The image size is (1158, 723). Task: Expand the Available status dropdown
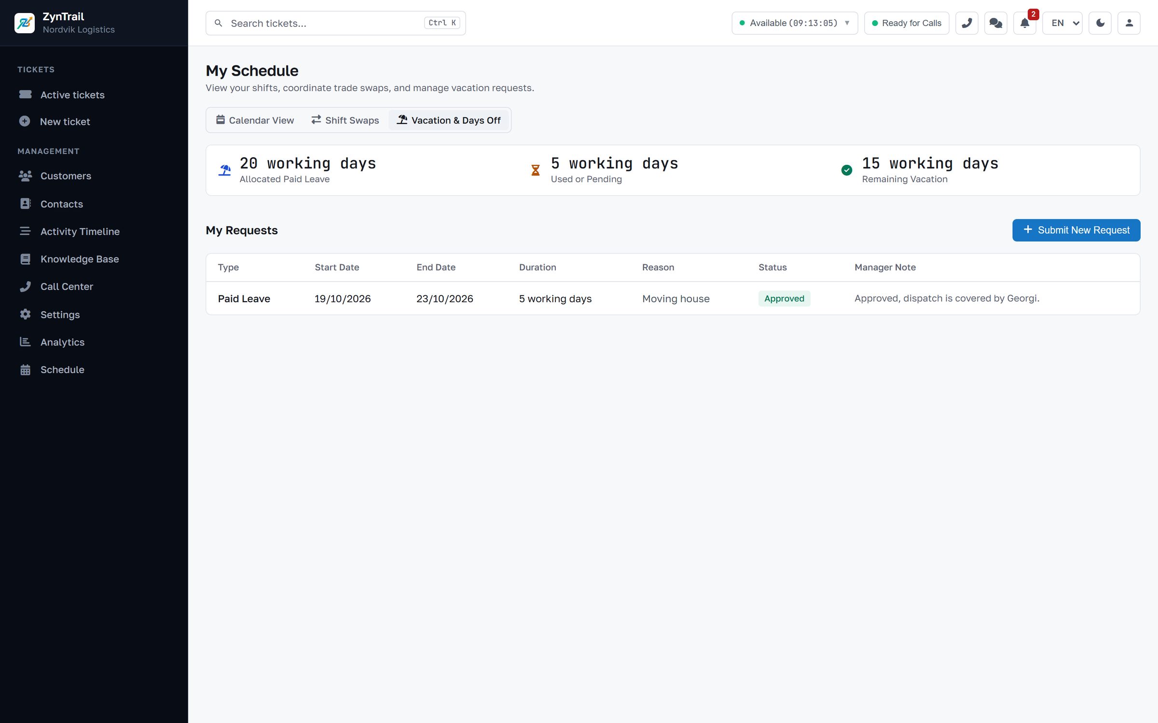point(795,23)
